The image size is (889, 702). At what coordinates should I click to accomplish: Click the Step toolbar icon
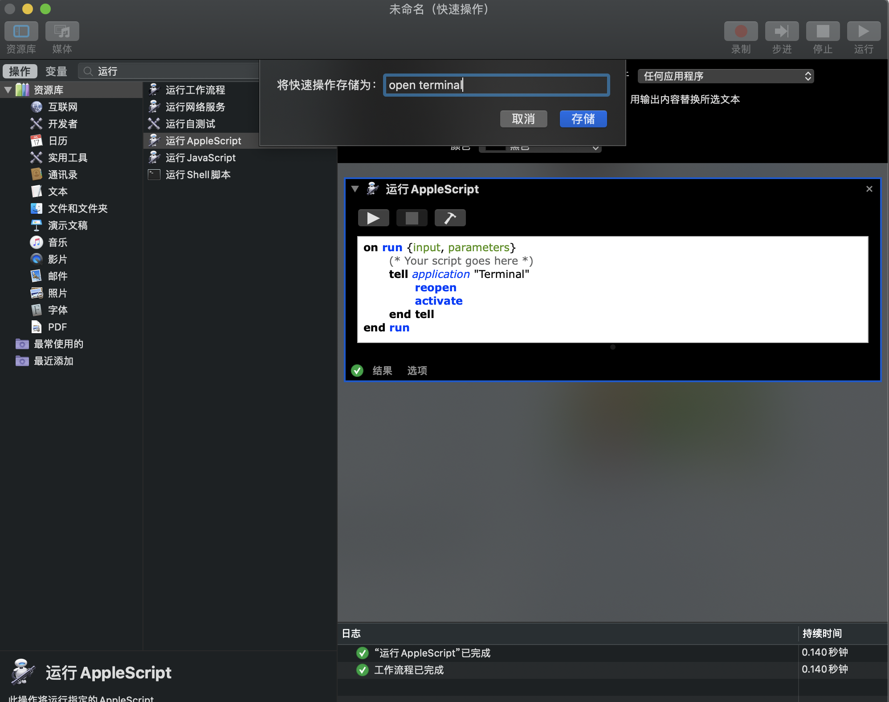pos(782,32)
